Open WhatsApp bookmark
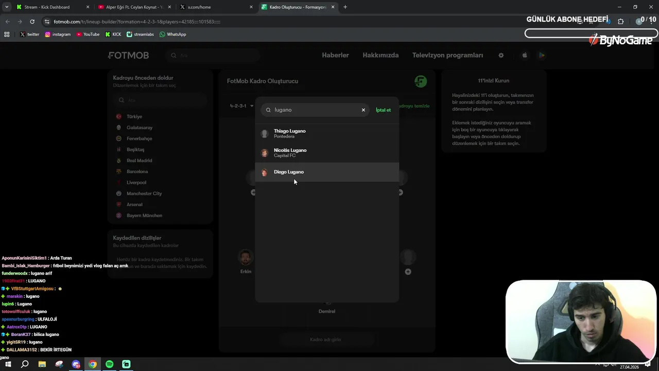 click(173, 35)
